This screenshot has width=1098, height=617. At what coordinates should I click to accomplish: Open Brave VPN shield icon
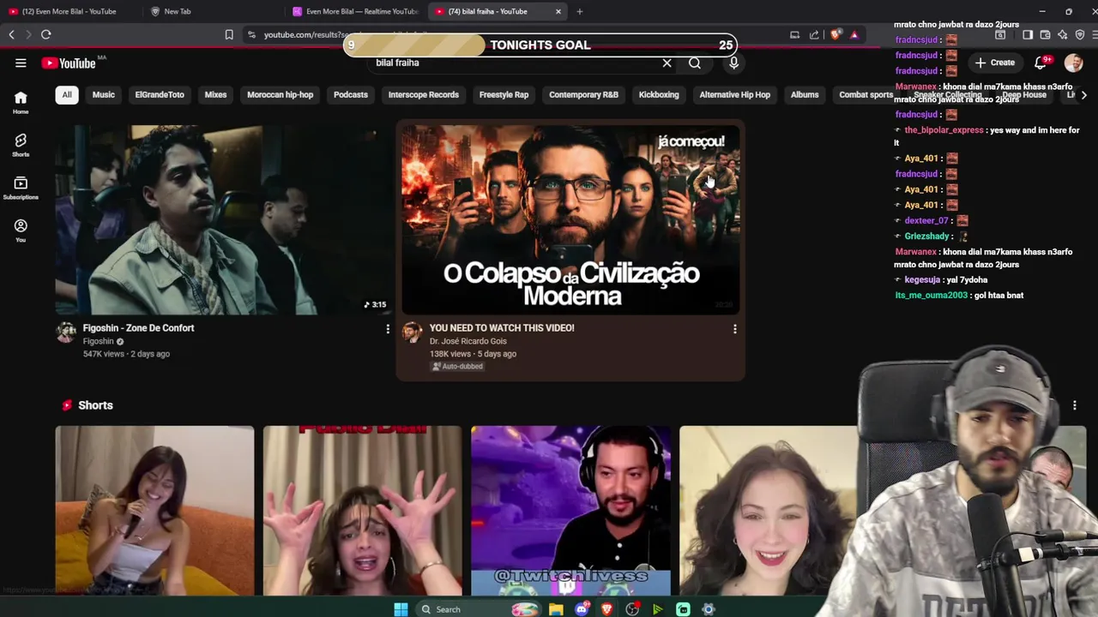1080,34
